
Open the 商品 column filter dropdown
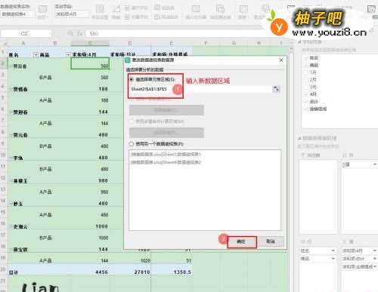coord(68,54)
